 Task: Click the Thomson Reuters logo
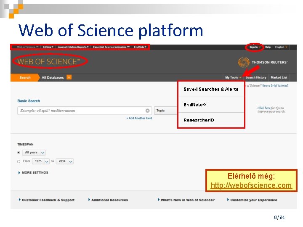click(263, 62)
